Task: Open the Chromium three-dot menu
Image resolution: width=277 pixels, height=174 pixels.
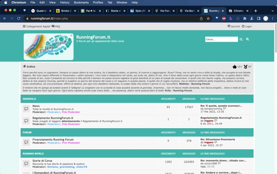Action: pyautogui.click(x=273, y=18)
